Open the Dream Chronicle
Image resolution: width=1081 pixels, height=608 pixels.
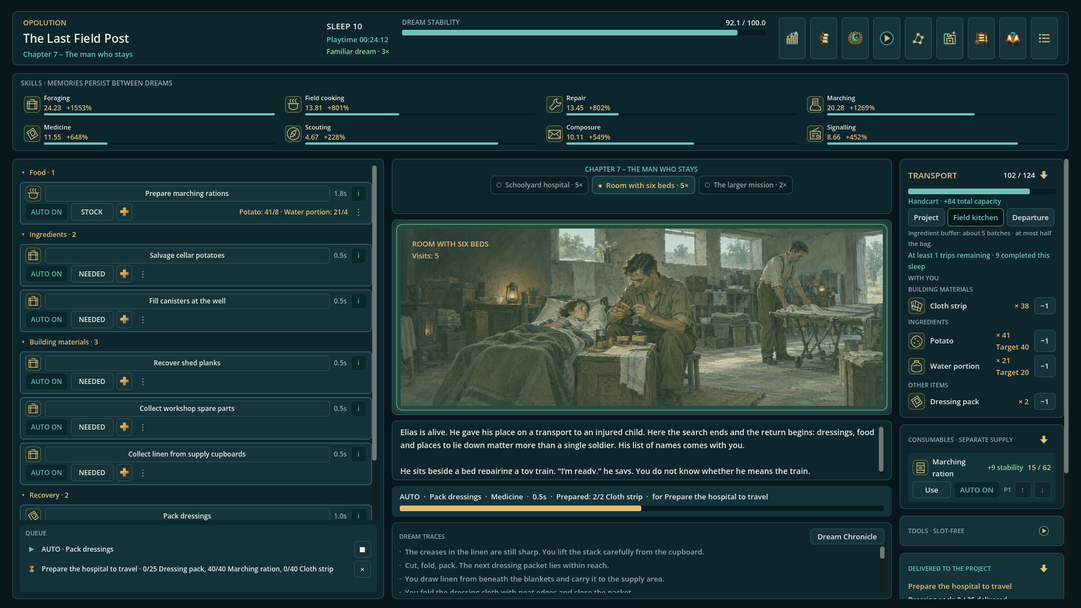point(847,537)
